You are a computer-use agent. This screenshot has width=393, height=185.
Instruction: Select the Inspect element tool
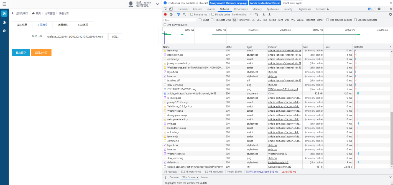[x=165, y=9]
